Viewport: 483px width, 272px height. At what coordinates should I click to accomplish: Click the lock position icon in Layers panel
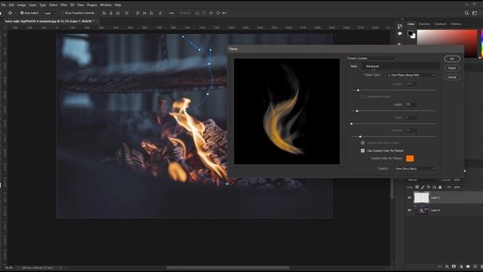[x=429, y=187]
